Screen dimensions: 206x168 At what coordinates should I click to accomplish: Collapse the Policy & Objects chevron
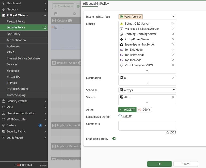pos(45,15)
